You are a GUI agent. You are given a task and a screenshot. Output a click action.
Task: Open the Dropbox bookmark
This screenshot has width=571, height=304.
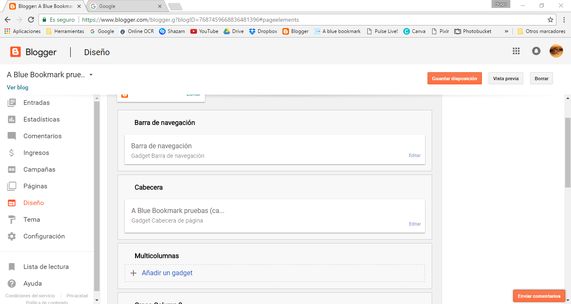[263, 31]
